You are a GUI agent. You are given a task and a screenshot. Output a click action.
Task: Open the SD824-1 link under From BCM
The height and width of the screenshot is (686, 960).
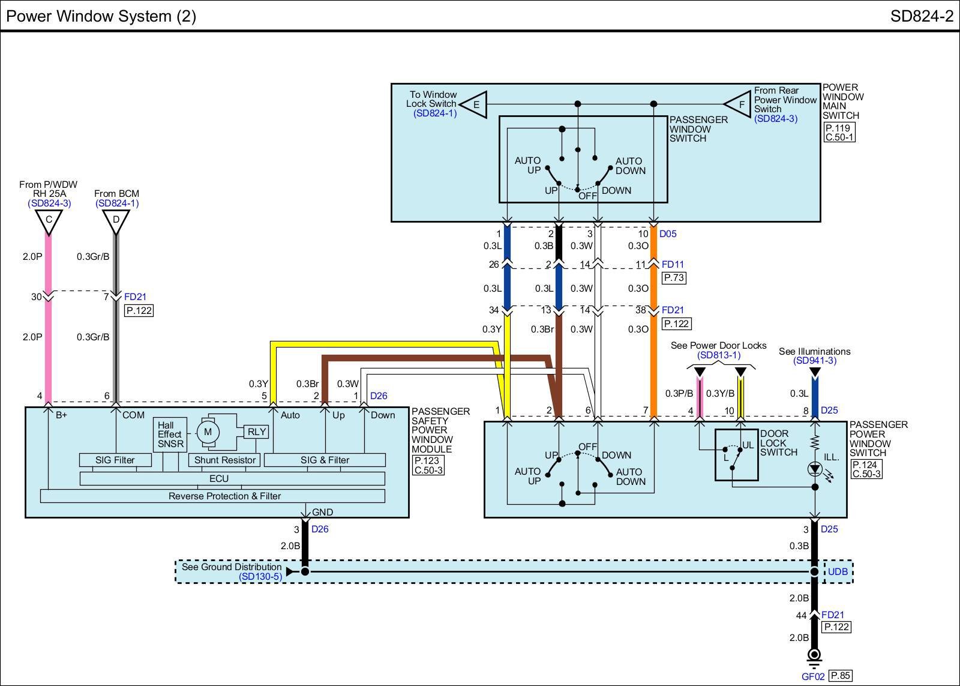[x=116, y=203]
